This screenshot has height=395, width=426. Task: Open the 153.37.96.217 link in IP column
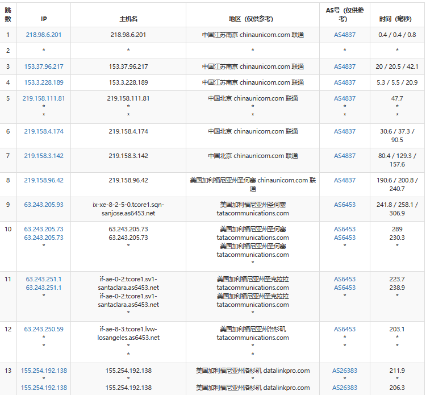pyautogui.click(x=44, y=66)
